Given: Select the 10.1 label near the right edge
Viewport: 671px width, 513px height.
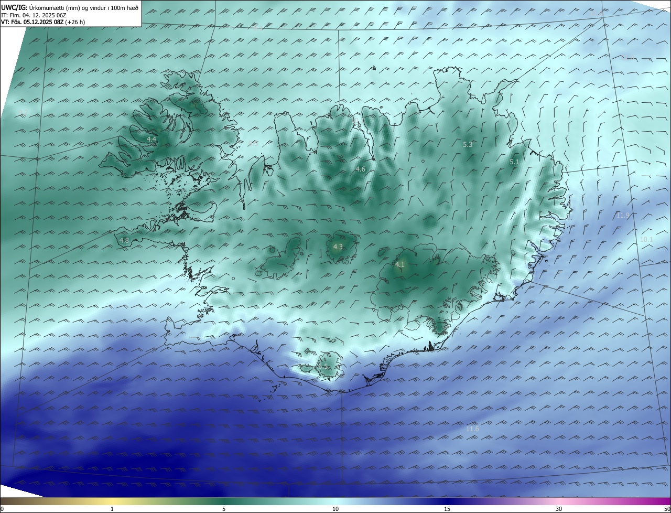Looking at the screenshot, I should click(x=647, y=240).
